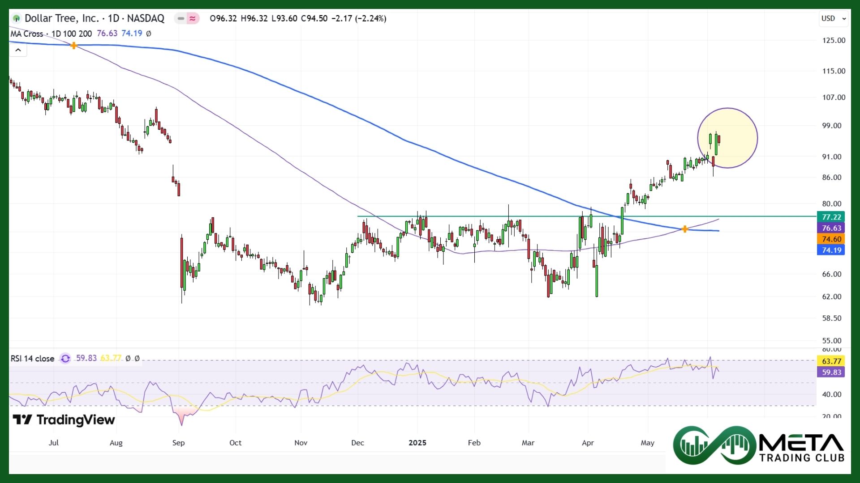
Task: Open the USD currency dropdown
Action: click(833, 18)
